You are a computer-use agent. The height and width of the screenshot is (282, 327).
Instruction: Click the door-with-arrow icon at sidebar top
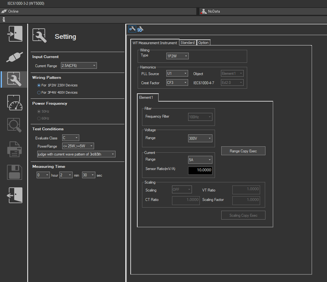click(x=15, y=34)
